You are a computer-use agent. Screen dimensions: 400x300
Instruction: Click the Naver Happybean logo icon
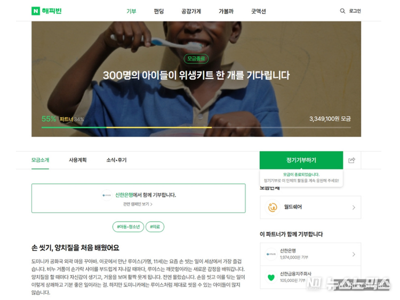point(36,11)
